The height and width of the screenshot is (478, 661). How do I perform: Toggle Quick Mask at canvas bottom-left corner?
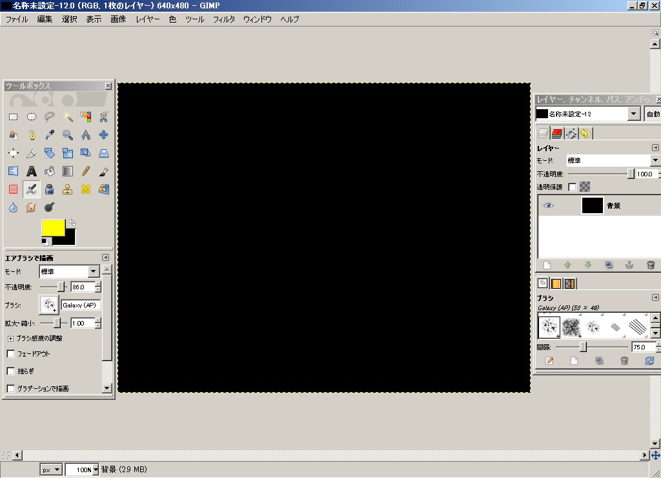point(5,455)
